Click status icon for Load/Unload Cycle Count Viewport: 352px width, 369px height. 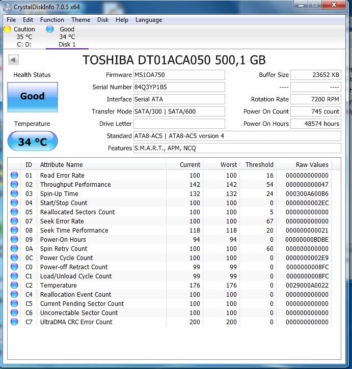pos(14,276)
